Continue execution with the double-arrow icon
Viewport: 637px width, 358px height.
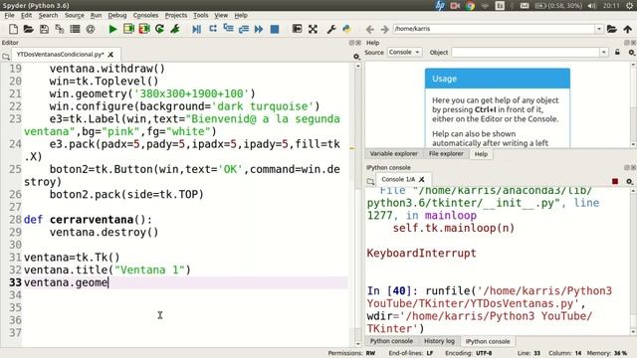259,29
